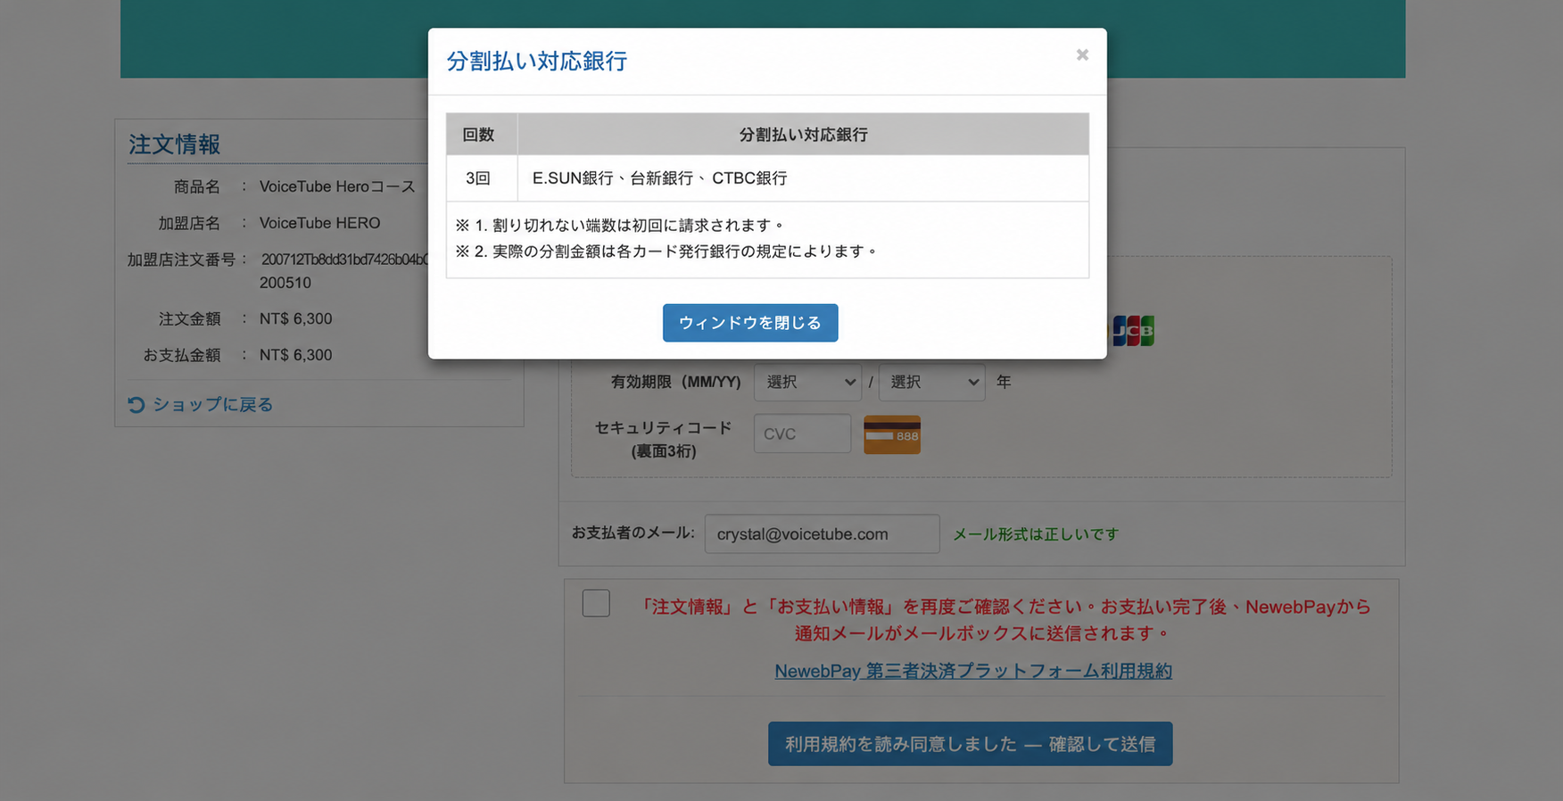Follow the ショップに戻る link
This screenshot has height=801, width=1563.
212,405
